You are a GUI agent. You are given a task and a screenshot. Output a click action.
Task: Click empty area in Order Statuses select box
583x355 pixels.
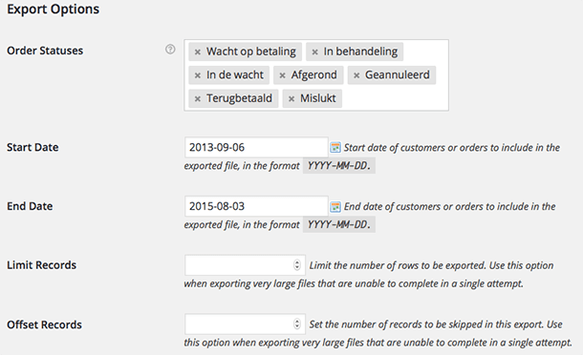click(x=394, y=98)
